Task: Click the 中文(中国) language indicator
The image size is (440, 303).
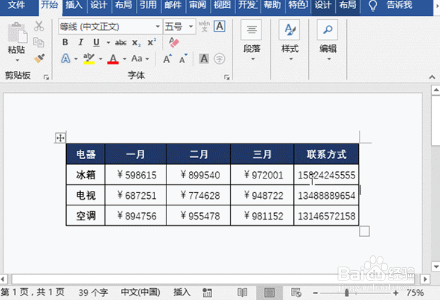Action: 140,292
